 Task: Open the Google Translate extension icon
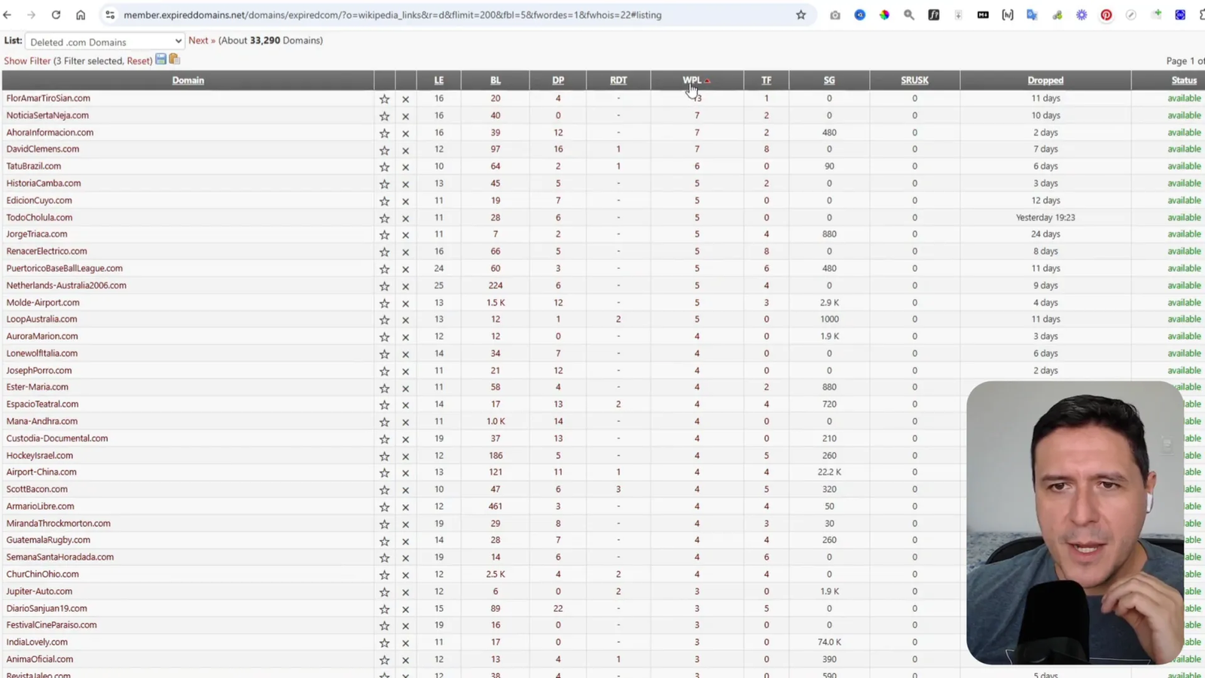click(x=1032, y=14)
